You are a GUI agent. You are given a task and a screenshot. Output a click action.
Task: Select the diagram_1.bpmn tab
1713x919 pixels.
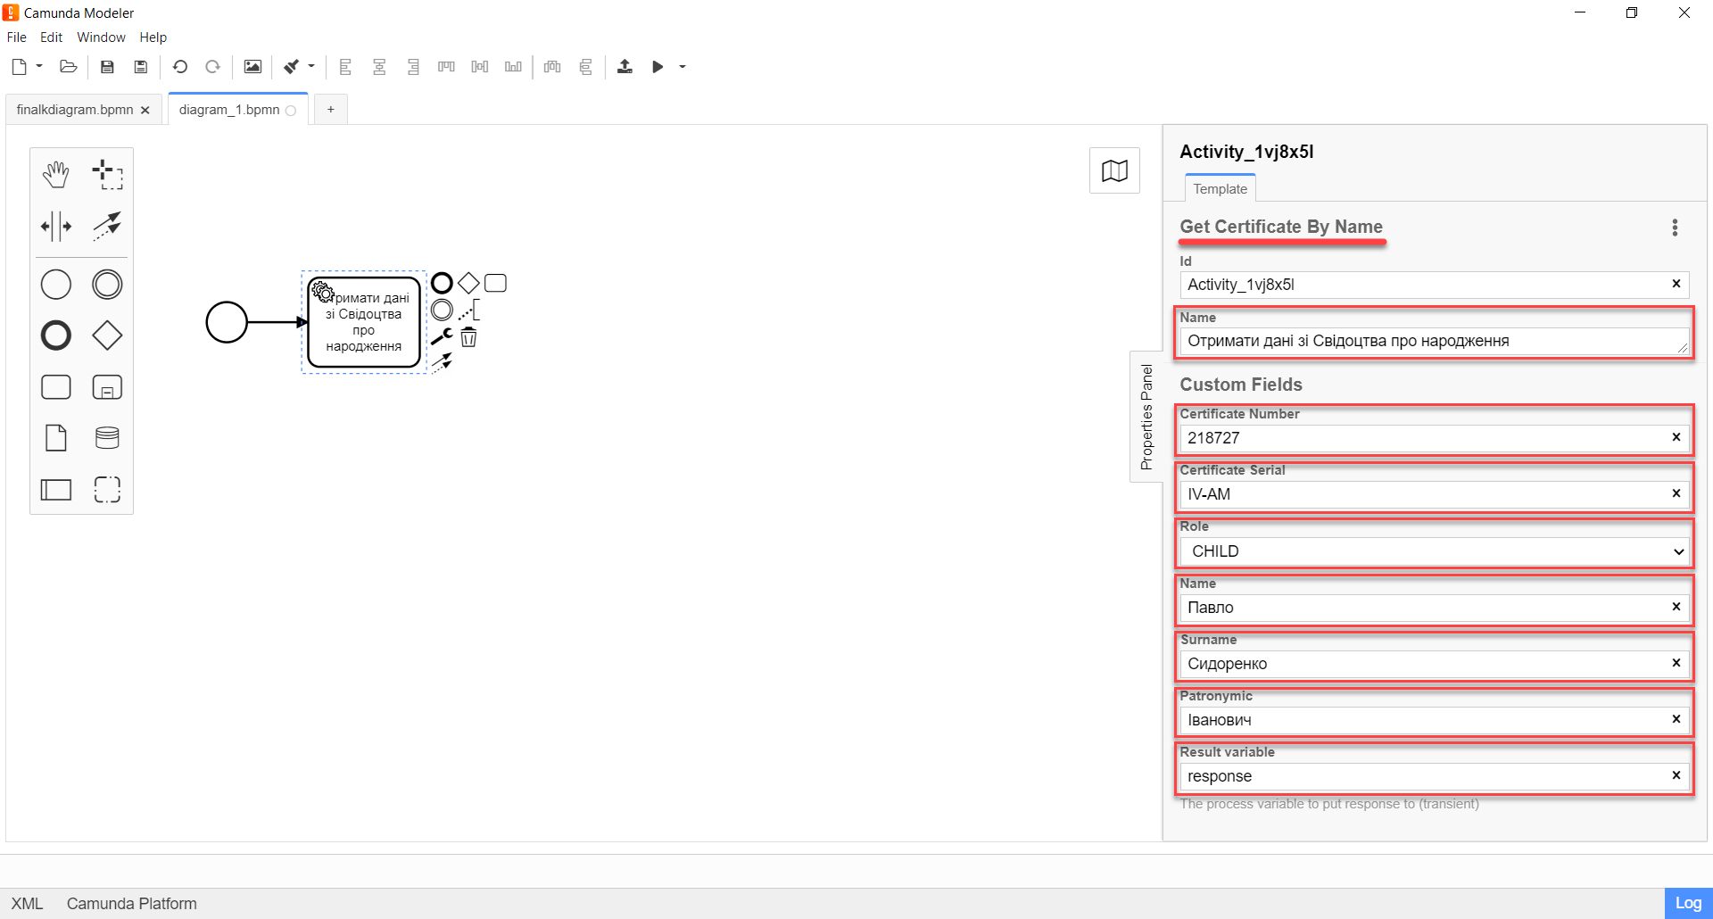click(x=229, y=110)
